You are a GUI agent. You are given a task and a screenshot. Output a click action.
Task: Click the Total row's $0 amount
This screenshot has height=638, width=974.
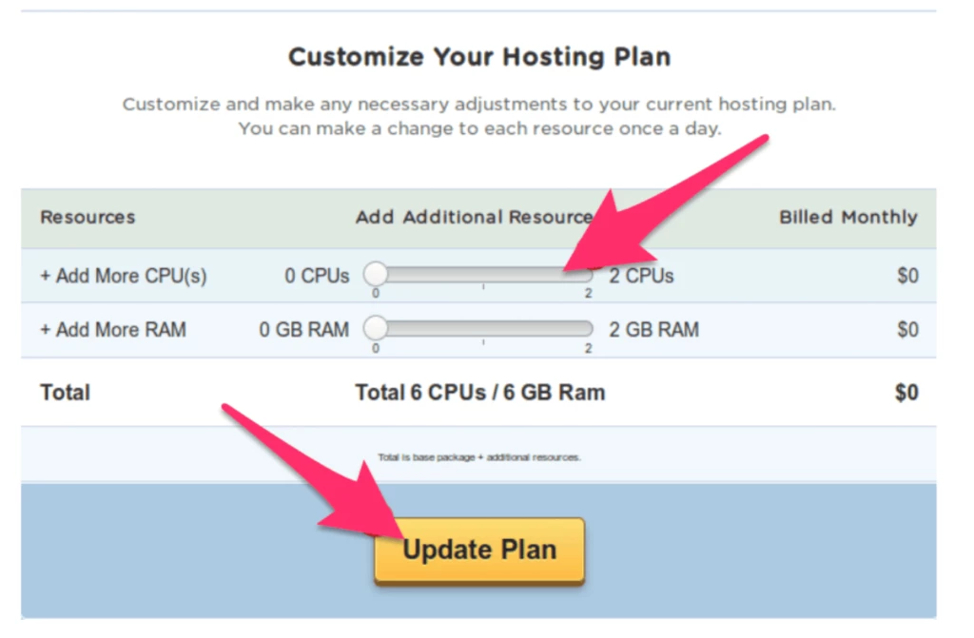906,392
